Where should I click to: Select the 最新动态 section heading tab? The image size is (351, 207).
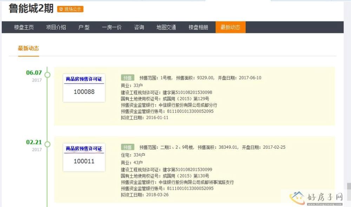click(28, 48)
